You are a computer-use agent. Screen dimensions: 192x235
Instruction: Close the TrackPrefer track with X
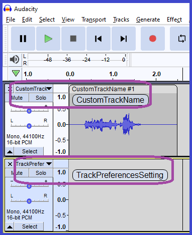(10, 164)
